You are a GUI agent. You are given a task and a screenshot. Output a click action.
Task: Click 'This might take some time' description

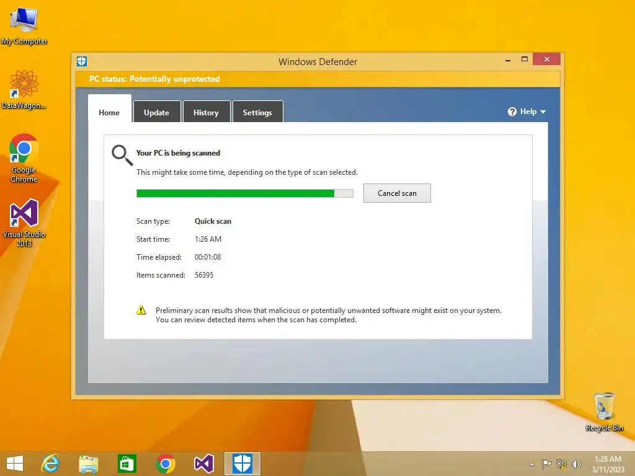coord(247,172)
